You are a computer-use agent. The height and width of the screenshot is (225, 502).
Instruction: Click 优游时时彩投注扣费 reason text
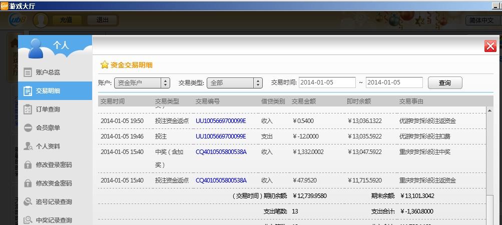click(x=425, y=136)
